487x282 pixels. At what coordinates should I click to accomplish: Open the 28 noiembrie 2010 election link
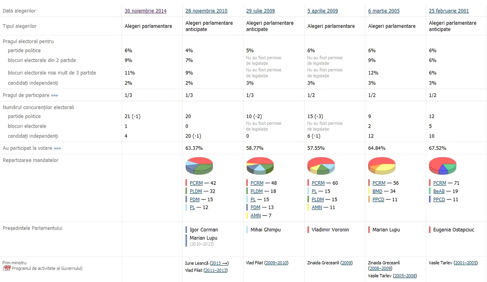tap(206, 11)
